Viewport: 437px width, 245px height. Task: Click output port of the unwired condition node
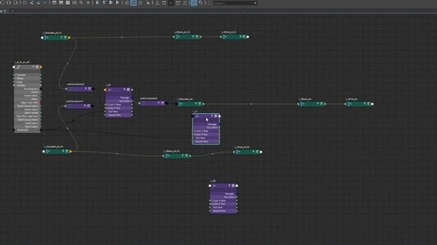pos(237,186)
